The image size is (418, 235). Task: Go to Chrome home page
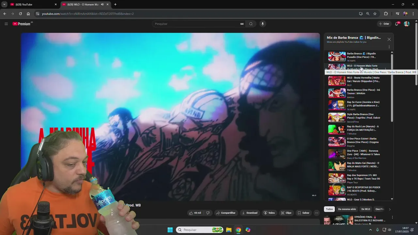point(28,14)
